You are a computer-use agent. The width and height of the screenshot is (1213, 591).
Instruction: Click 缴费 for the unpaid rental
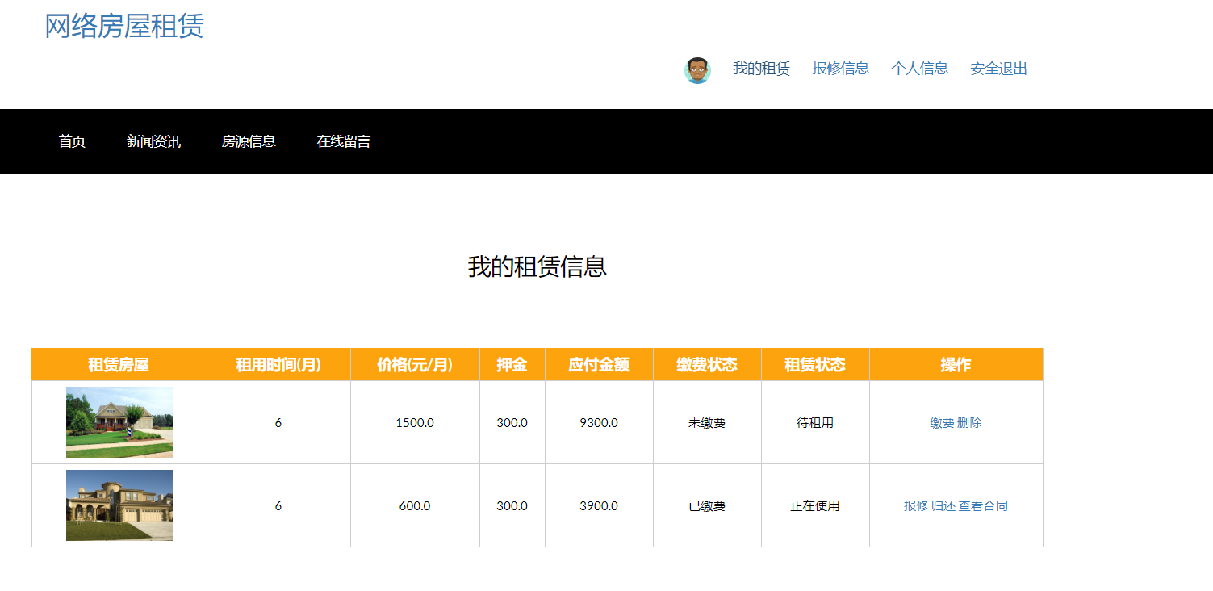coord(942,423)
